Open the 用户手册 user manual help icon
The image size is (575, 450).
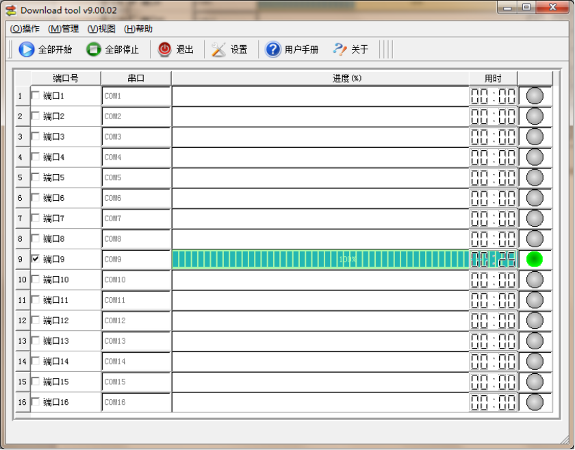click(x=273, y=49)
